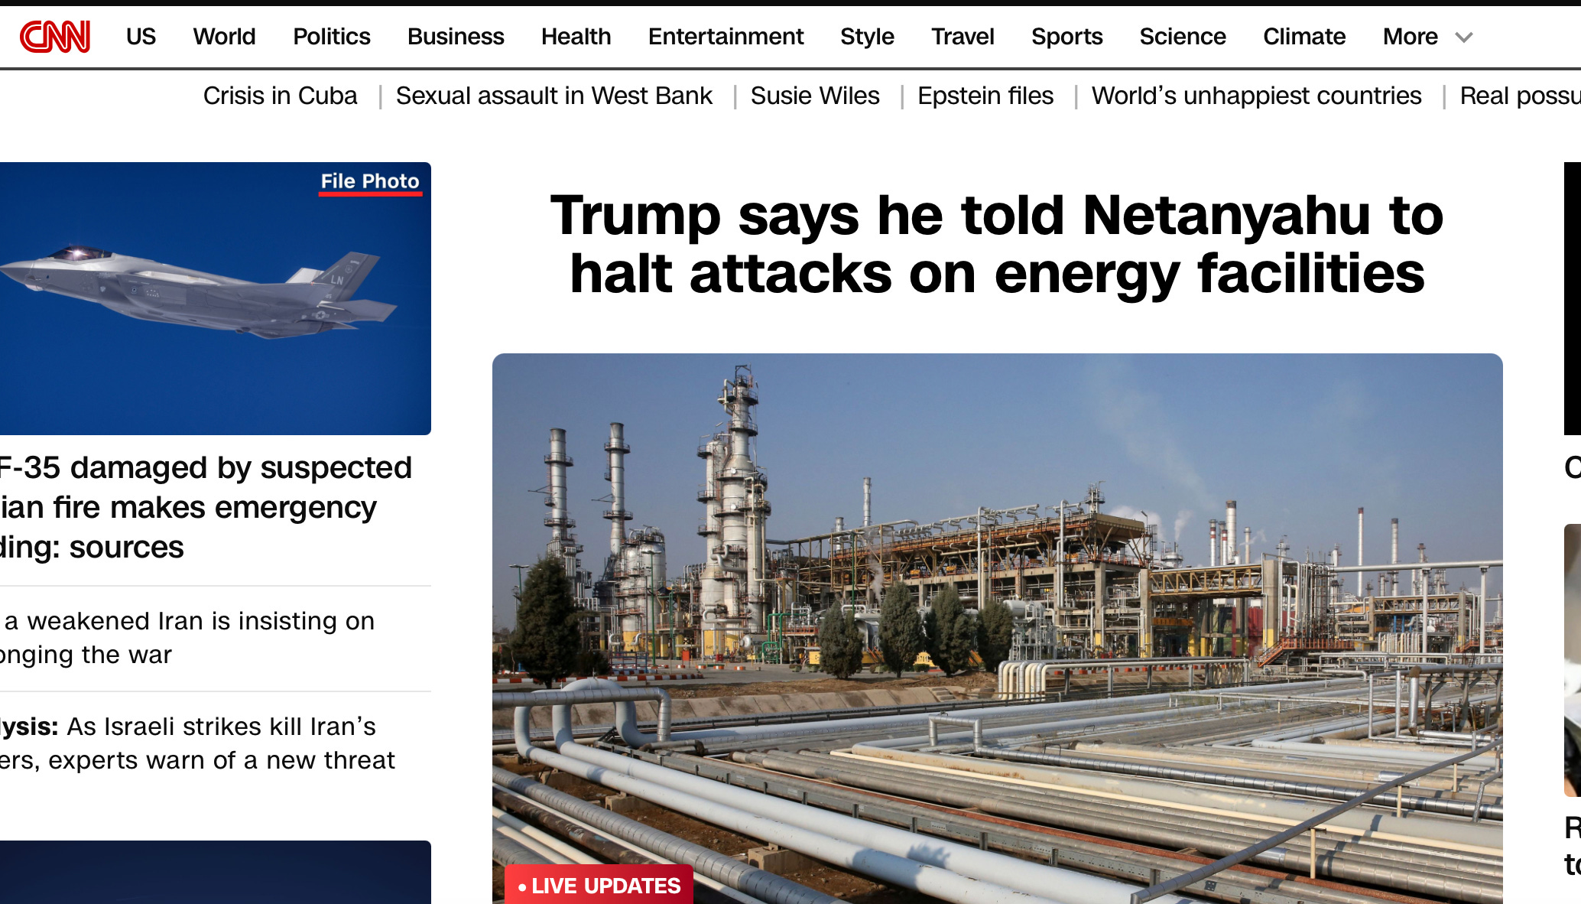Open the Health section
1581x904 pixels.
pos(576,37)
